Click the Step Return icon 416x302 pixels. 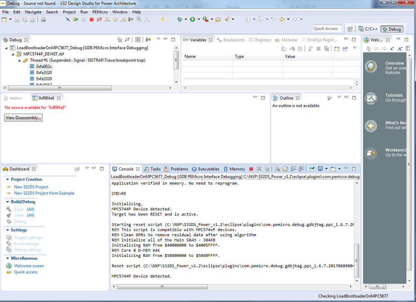(123, 19)
